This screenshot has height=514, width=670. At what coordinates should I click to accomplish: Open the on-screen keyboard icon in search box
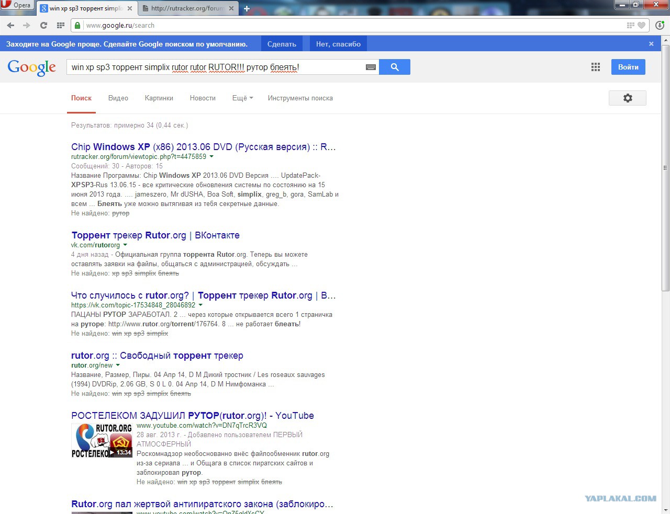coord(371,67)
